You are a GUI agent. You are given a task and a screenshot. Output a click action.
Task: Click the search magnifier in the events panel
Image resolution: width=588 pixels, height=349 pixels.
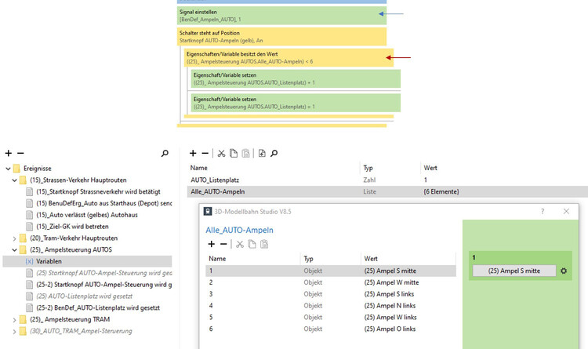click(165, 154)
